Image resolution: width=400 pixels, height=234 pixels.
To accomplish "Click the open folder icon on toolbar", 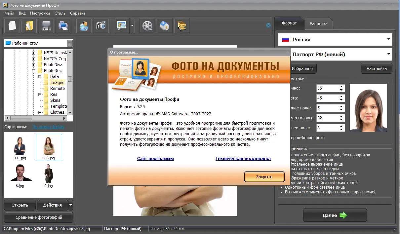I will click(x=29, y=25).
